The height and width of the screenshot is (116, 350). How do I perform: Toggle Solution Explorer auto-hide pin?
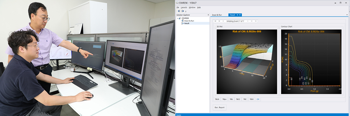(x=208, y=15)
